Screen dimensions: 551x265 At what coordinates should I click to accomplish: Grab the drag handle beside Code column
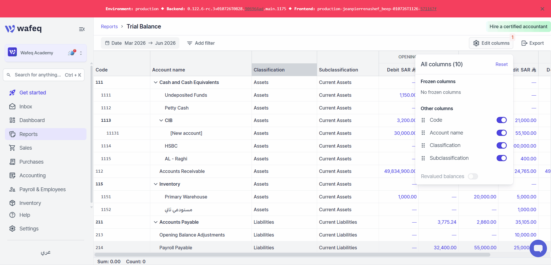pos(423,120)
